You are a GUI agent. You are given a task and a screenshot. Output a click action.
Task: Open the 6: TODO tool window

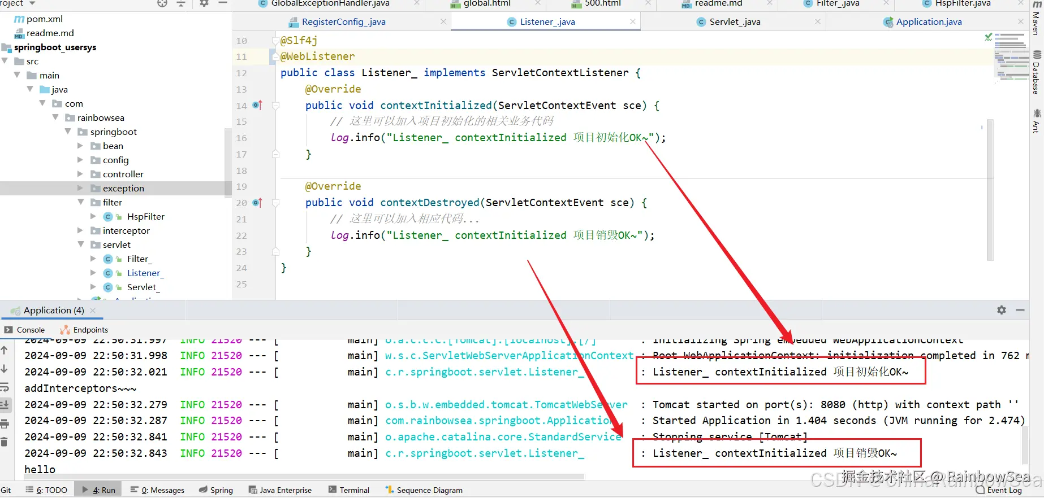coord(46,490)
